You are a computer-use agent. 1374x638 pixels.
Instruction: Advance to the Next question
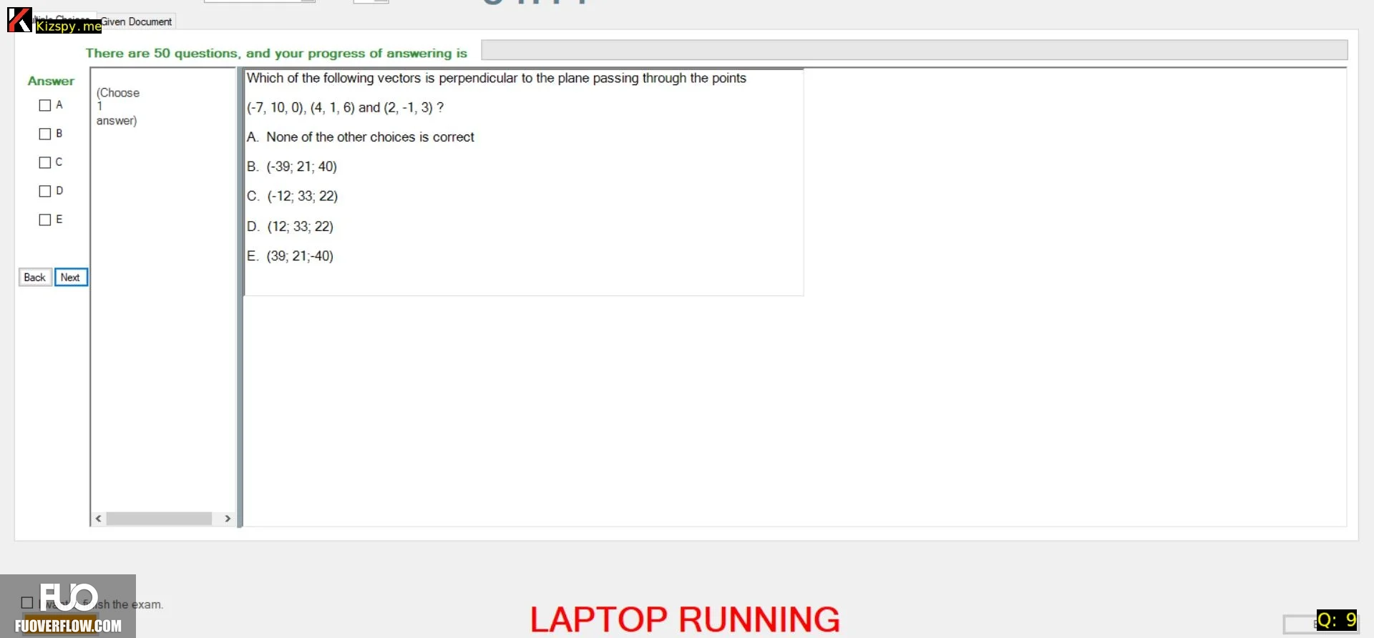coord(71,278)
